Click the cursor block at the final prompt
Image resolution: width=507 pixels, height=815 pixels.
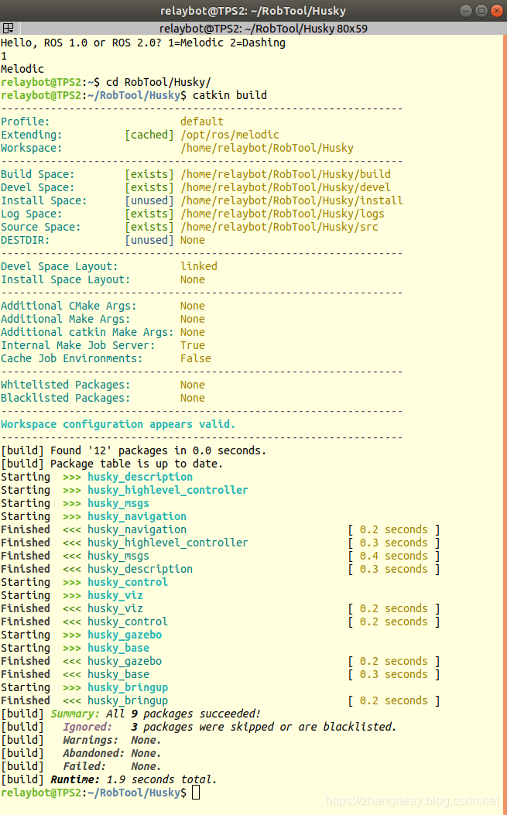click(x=196, y=793)
